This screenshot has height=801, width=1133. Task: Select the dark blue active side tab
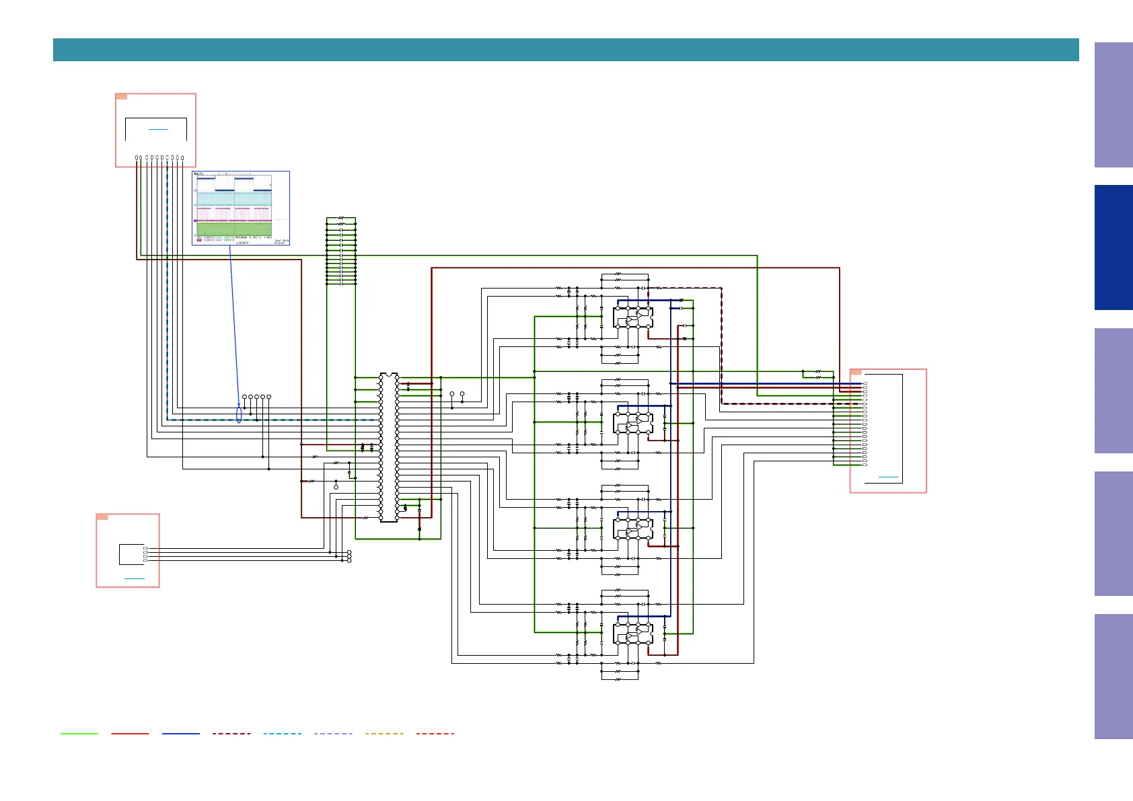[1113, 247]
